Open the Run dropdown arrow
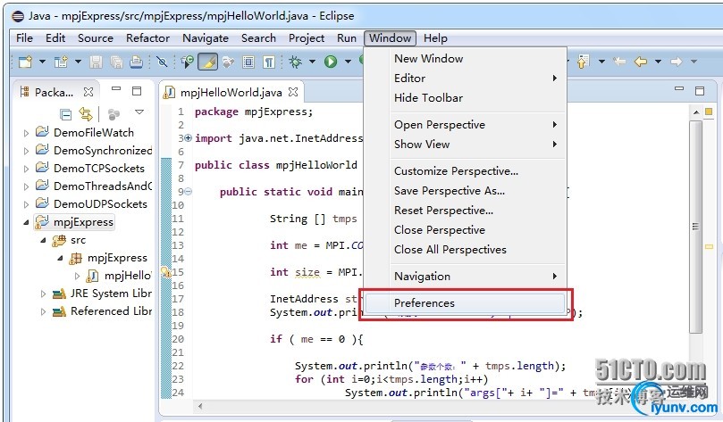Screen dimensions: 723x422 pos(349,62)
